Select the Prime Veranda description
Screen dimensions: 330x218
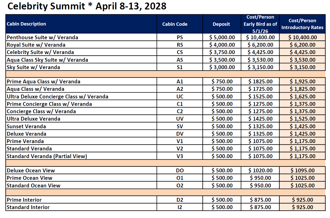(x=25, y=141)
